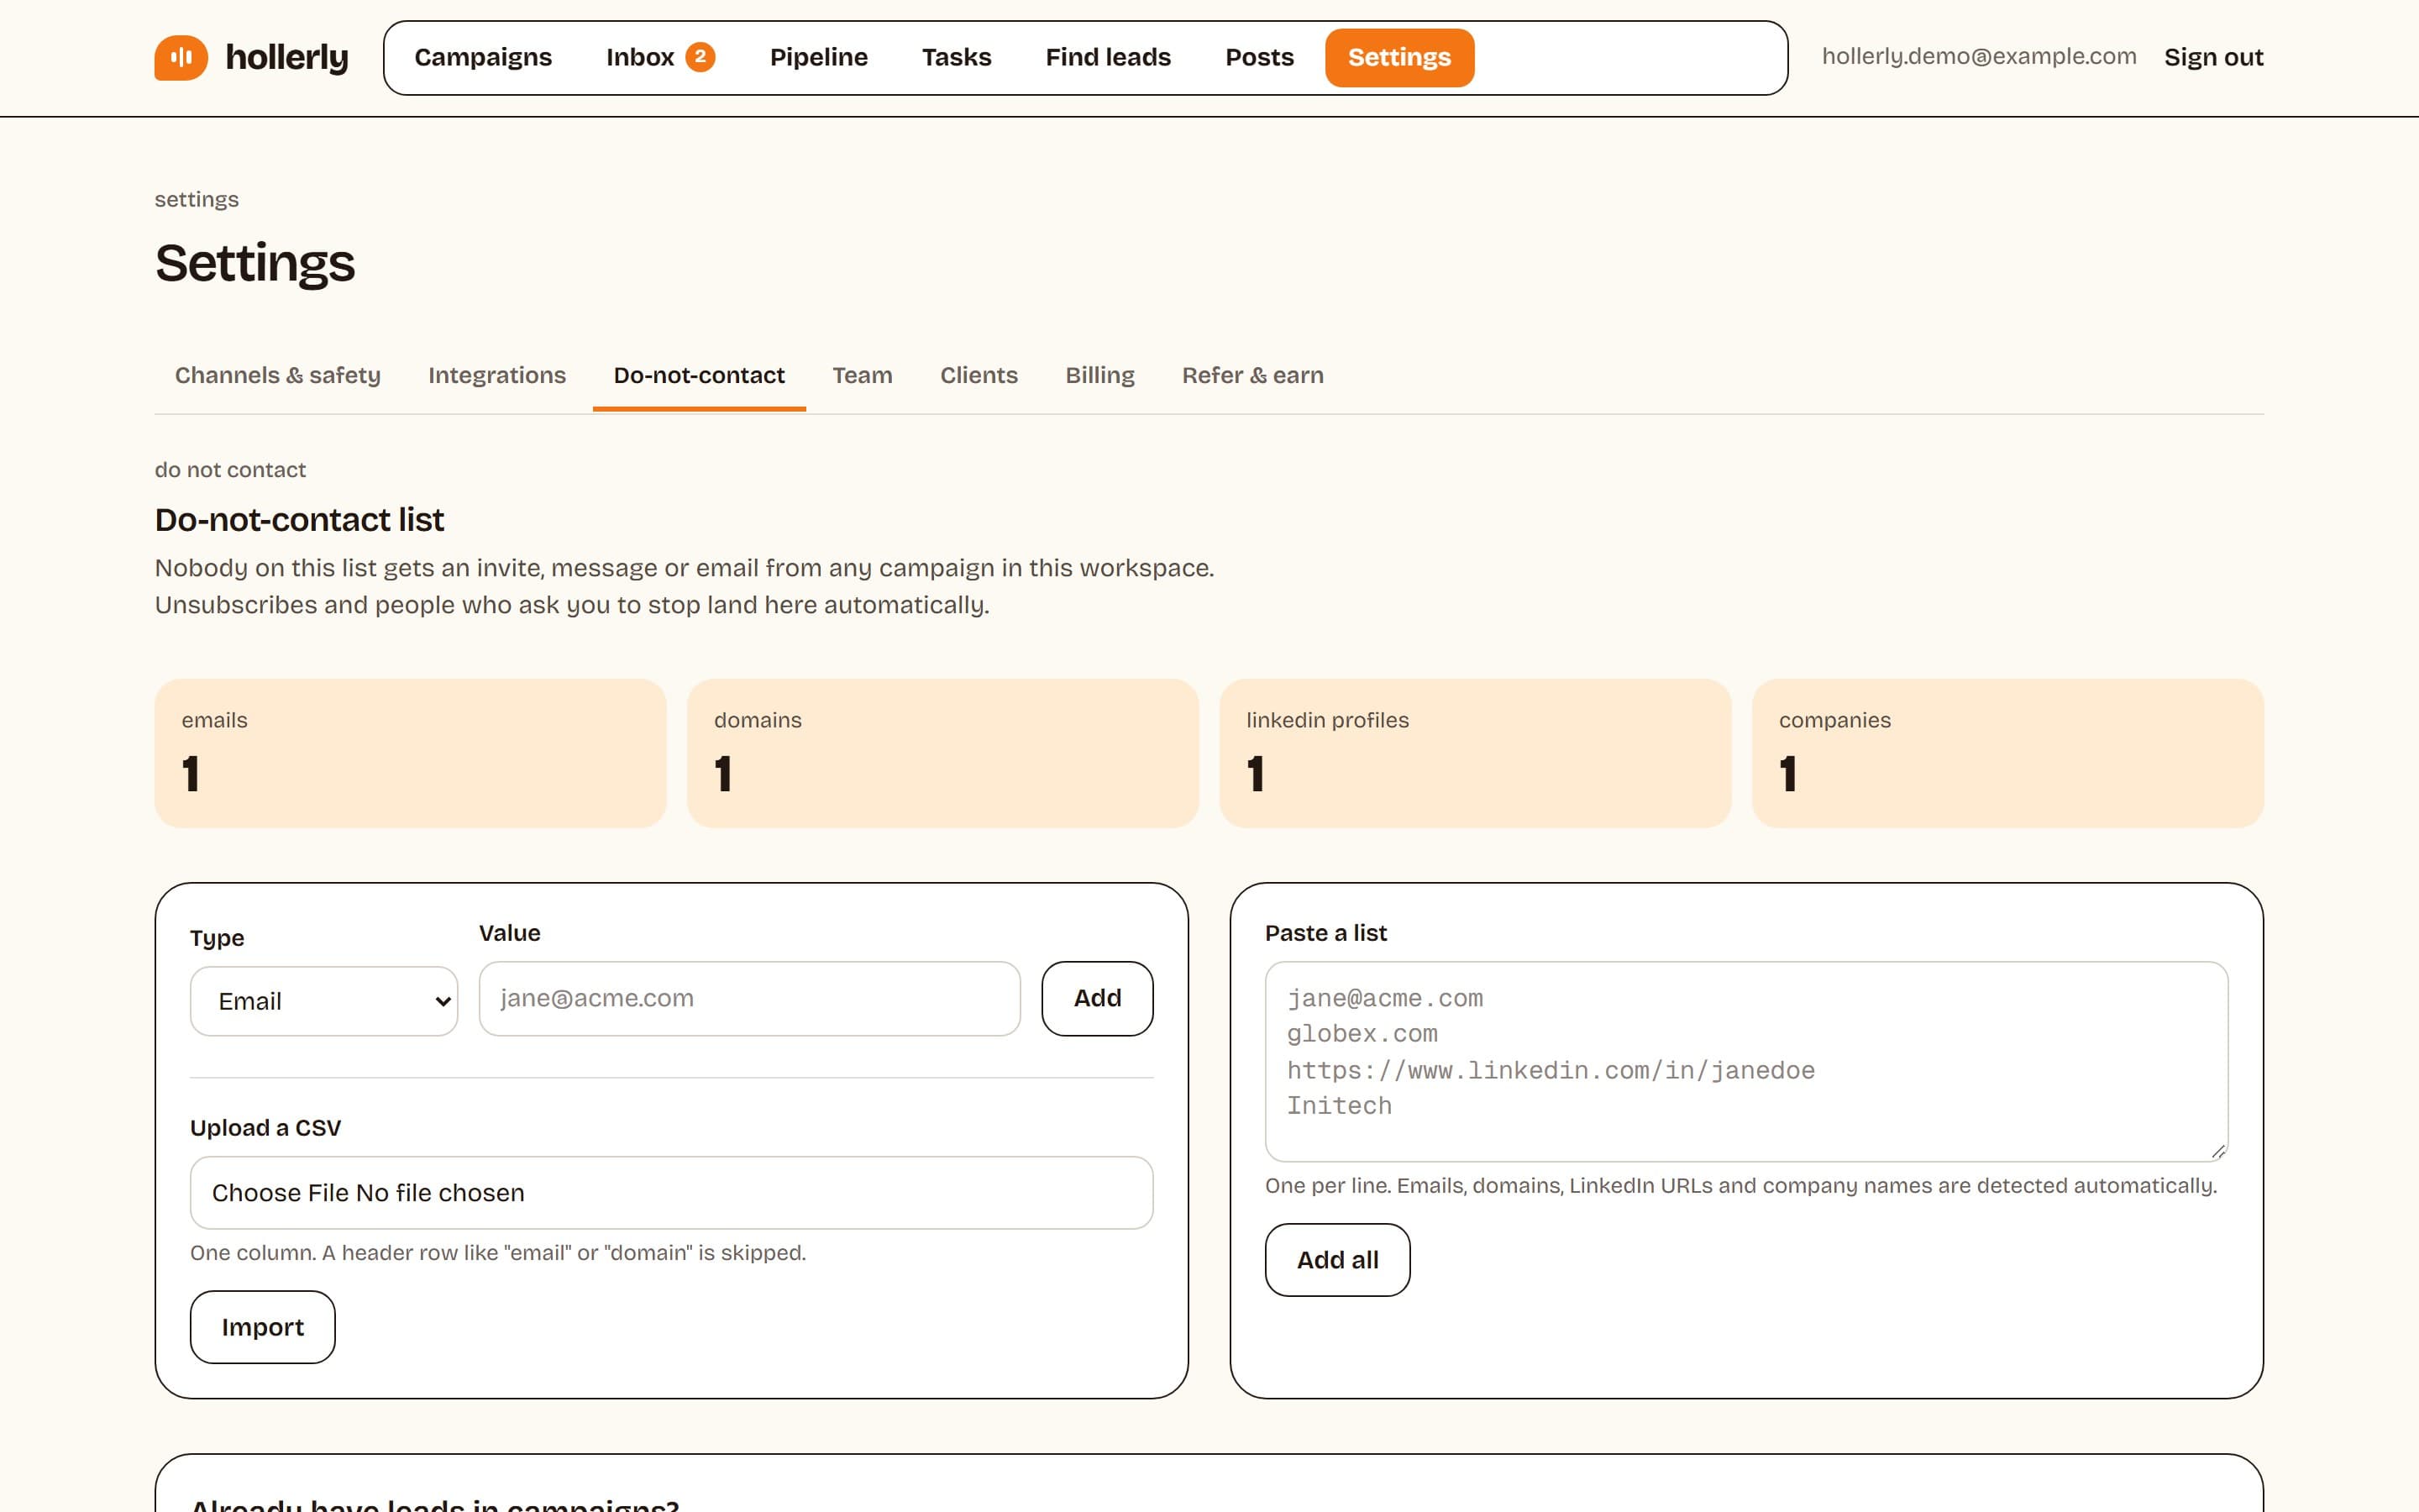The image size is (2419, 1512).
Task: Focus the Value input field
Action: pyautogui.click(x=750, y=998)
